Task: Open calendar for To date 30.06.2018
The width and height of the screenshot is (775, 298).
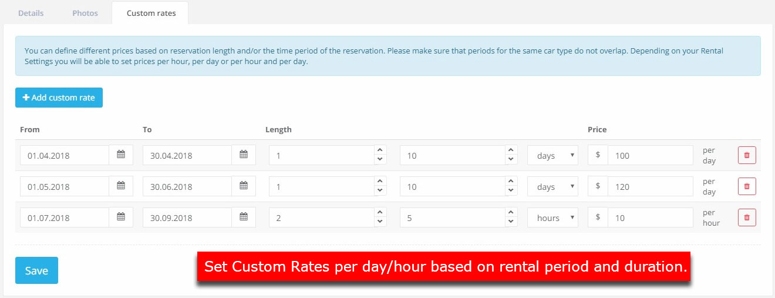Action: click(x=244, y=186)
